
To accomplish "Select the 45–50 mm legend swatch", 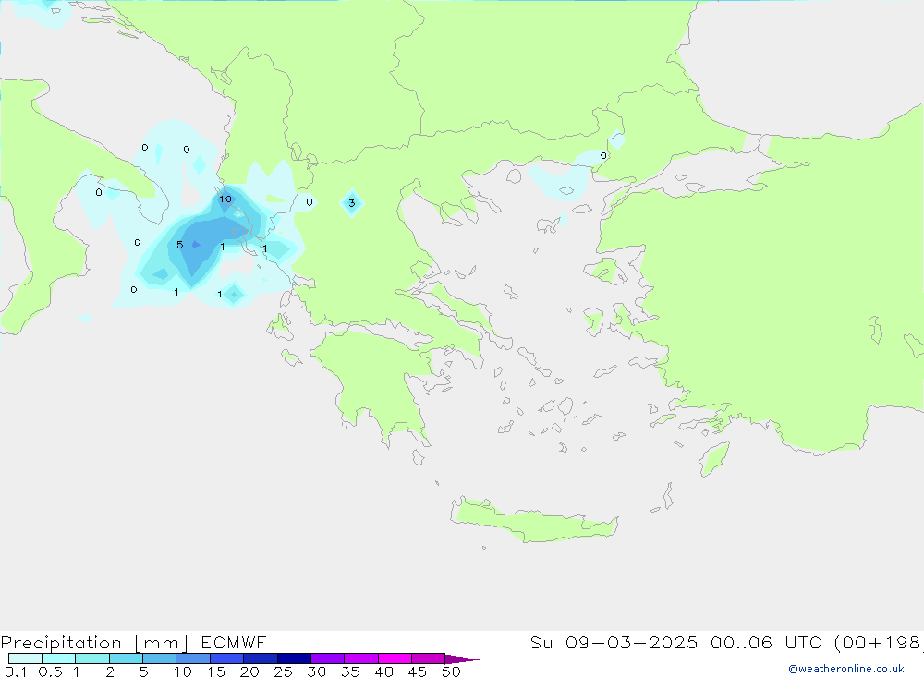I will coord(429,659).
